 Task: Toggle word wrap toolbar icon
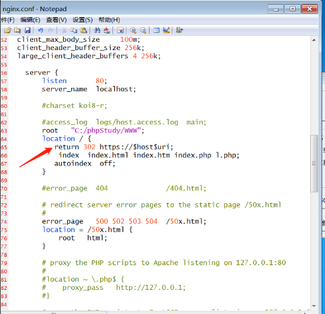coord(120,30)
